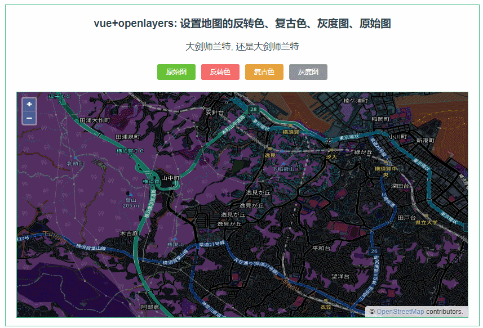This screenshot has width=483, height=328.
Task: Click the 逸见 station label on the map
Action: tap(271, 154)
